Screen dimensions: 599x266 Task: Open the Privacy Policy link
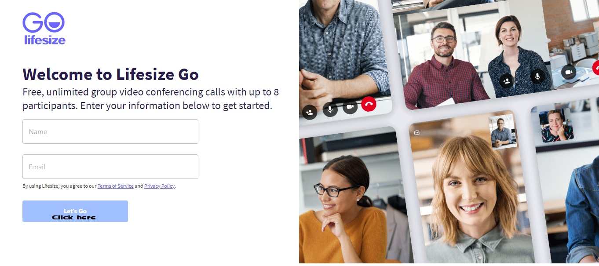[x=159, y=186]
